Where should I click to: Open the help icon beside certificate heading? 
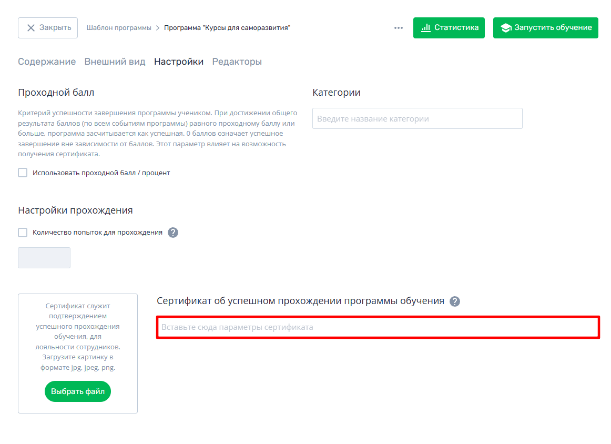pos(455,301)
